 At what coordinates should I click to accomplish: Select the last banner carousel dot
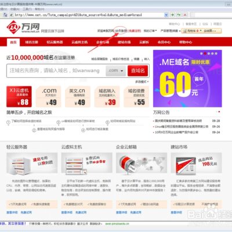click(216, 53)
